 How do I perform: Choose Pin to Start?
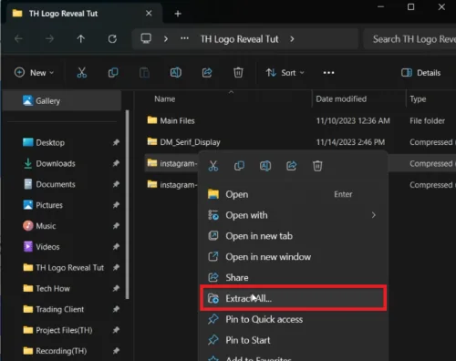tap(294, 340)
